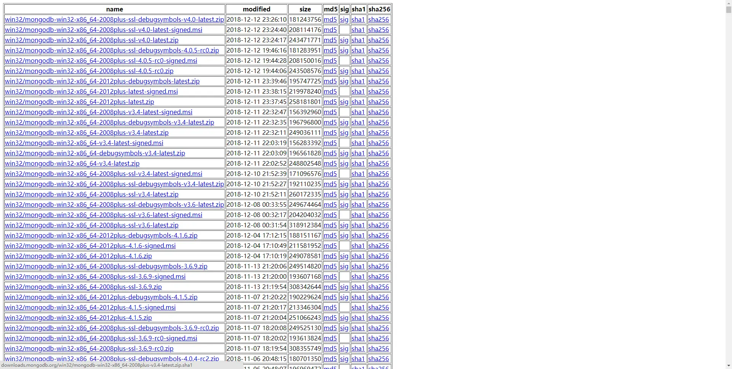The height and width of the screenshot is (369, 732).
Task: Click the "modified" column header
Action: [257, 9]
